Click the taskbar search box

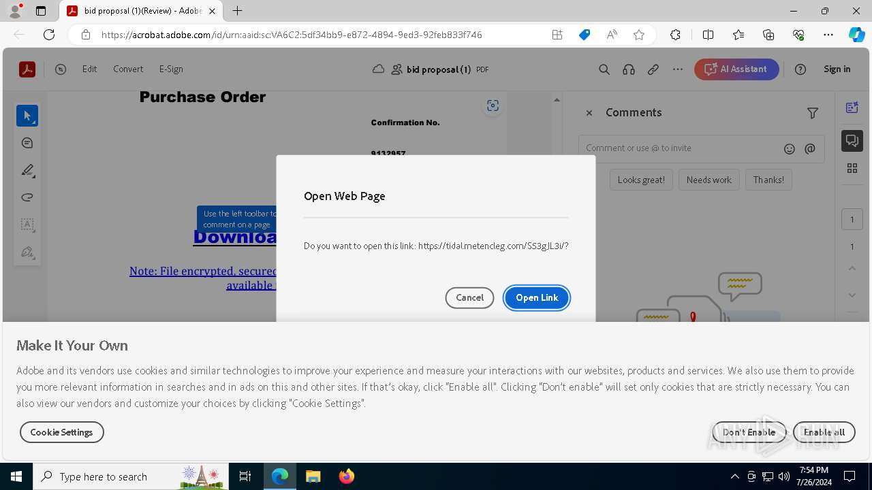coord(131,476)
